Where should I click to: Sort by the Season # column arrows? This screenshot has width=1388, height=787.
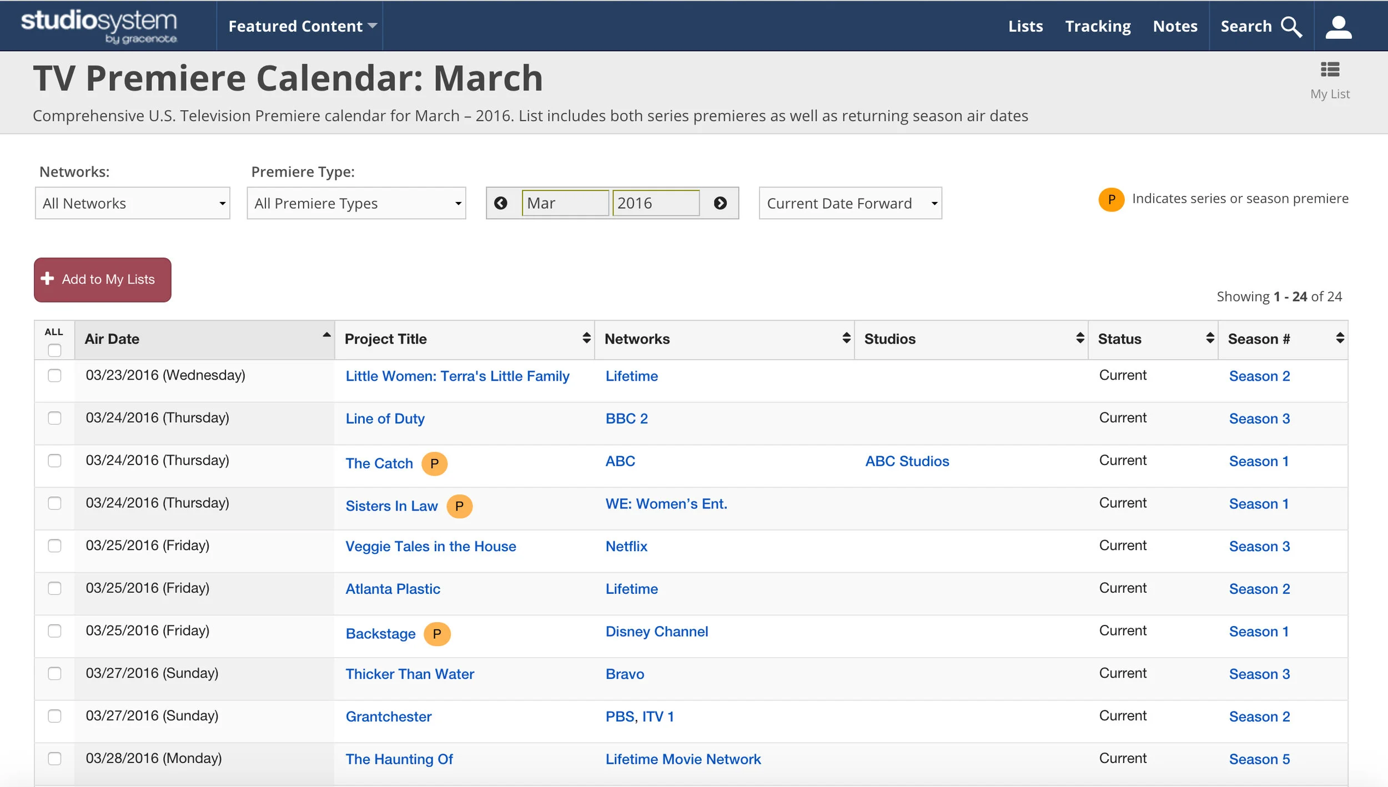tap(1340, 338)
